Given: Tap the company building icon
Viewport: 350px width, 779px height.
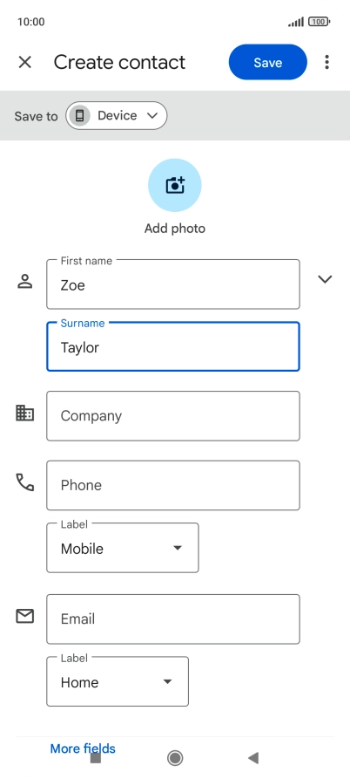Looking at the screenshot, I should [24, 413].
